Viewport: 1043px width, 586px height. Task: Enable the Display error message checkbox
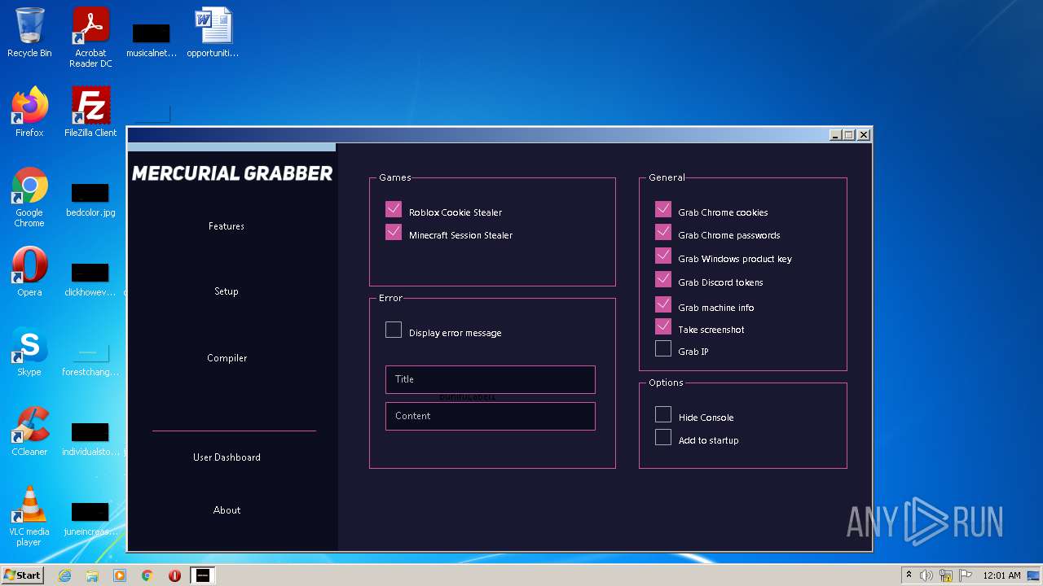coord(394,330)
